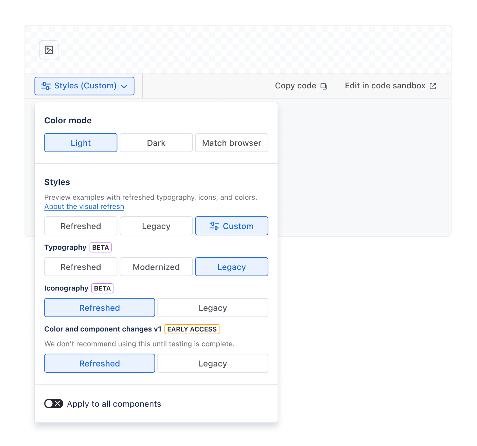
Task: Click the image placeholder icon
Action: (49, 50)
